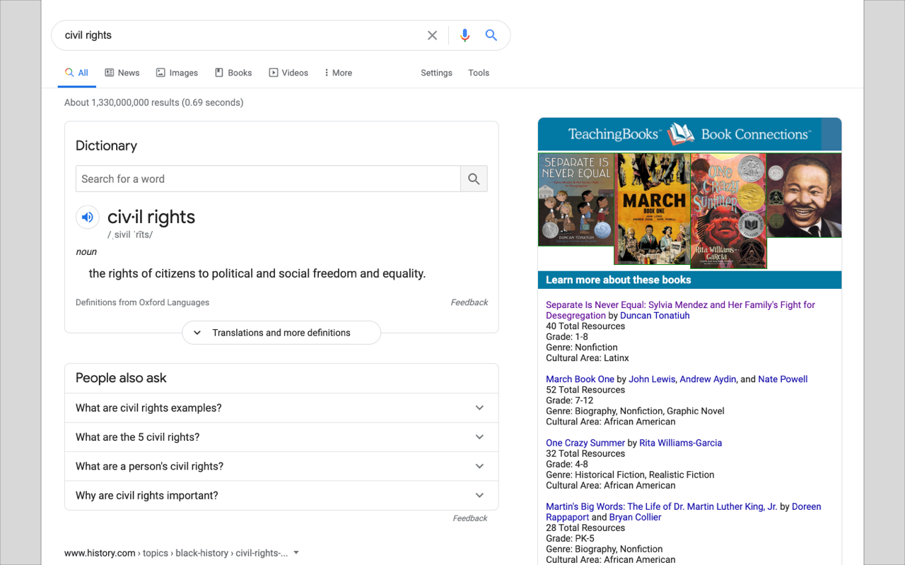905x565 pixels.
Task: Click the Separate Is Never Equal book cover
Action: click(x=576, y=200)
